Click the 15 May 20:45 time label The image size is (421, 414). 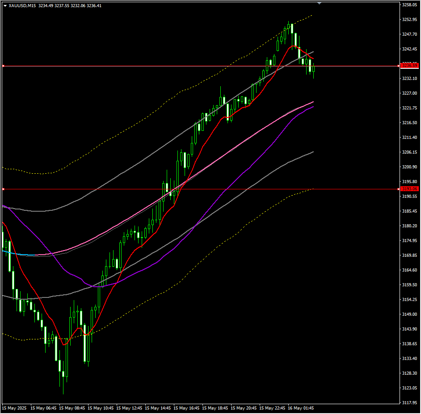244,408
